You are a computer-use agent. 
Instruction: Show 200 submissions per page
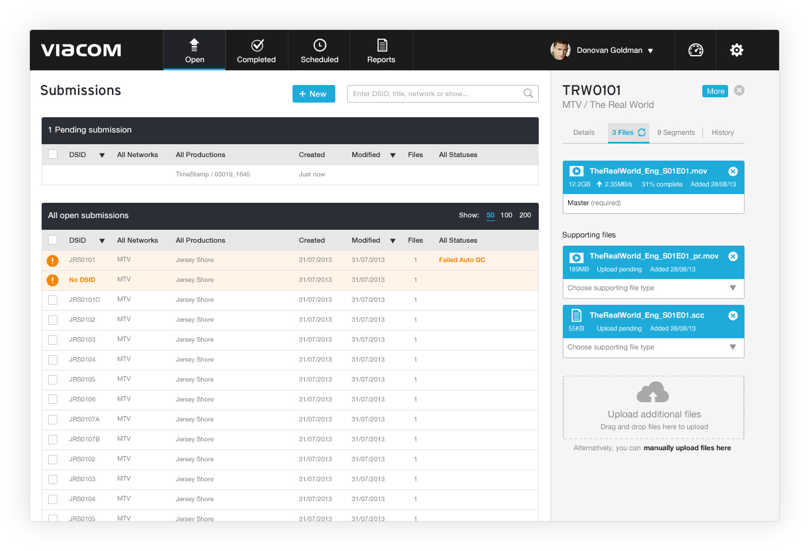pos(525,215)
